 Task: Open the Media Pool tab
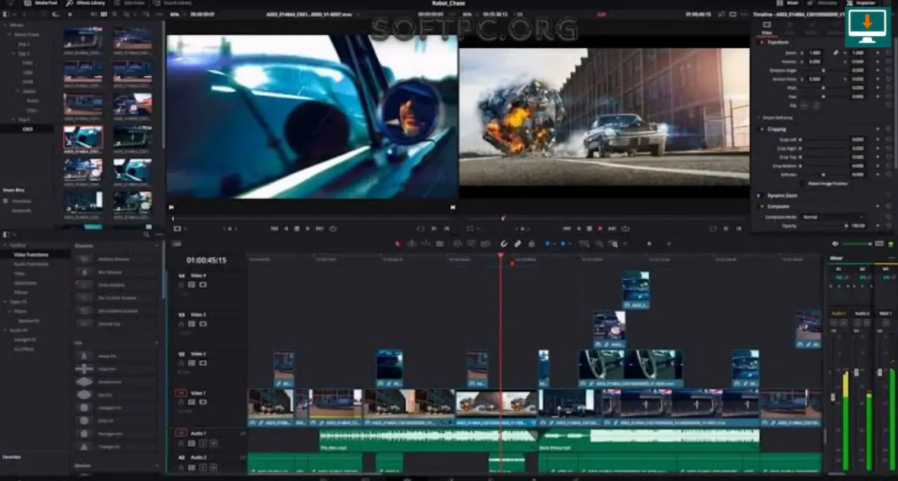(41, 3)
